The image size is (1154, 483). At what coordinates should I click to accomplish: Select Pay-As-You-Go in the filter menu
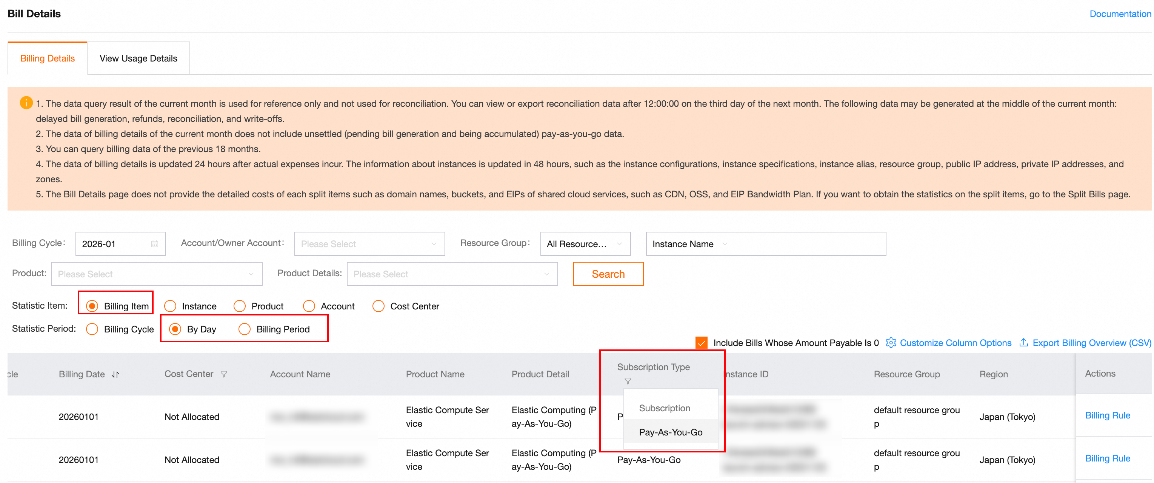(x=670, y=432)
